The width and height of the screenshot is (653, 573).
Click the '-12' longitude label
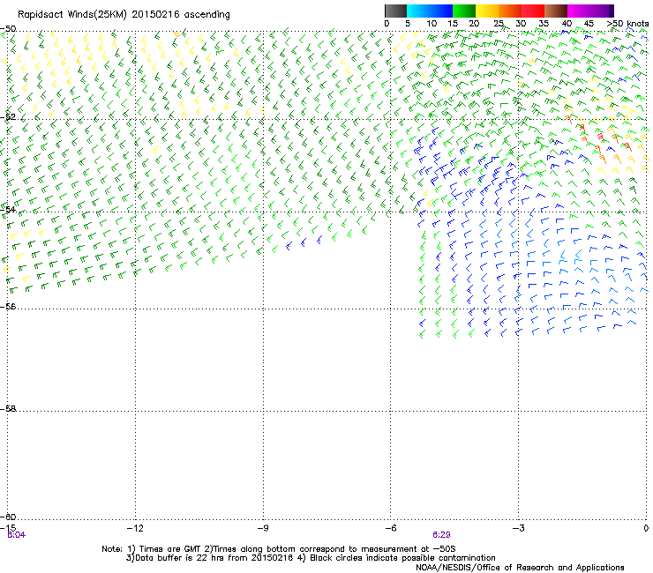[x=135, y=528]
